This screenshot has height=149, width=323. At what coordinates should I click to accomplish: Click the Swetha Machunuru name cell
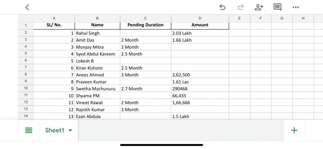(x=97, y=89)
